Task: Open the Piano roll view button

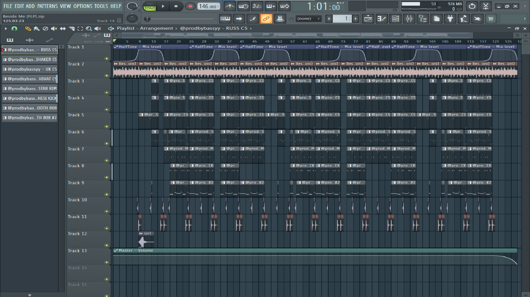Action: tap(382, 18)
